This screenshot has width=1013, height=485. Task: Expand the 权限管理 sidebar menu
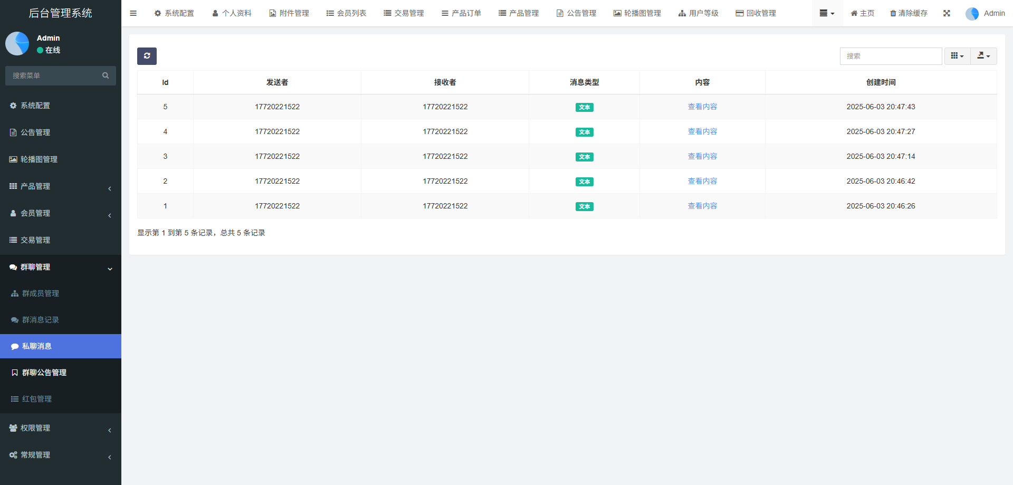[61, 428]
